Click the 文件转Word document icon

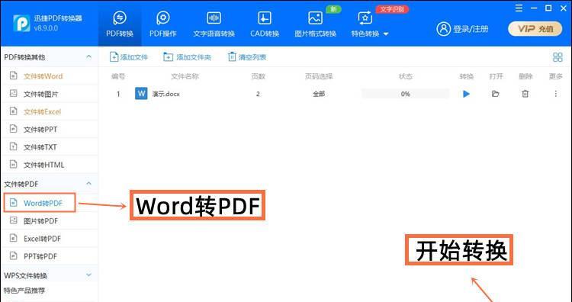pyautogui.click(x=14, y=75)
